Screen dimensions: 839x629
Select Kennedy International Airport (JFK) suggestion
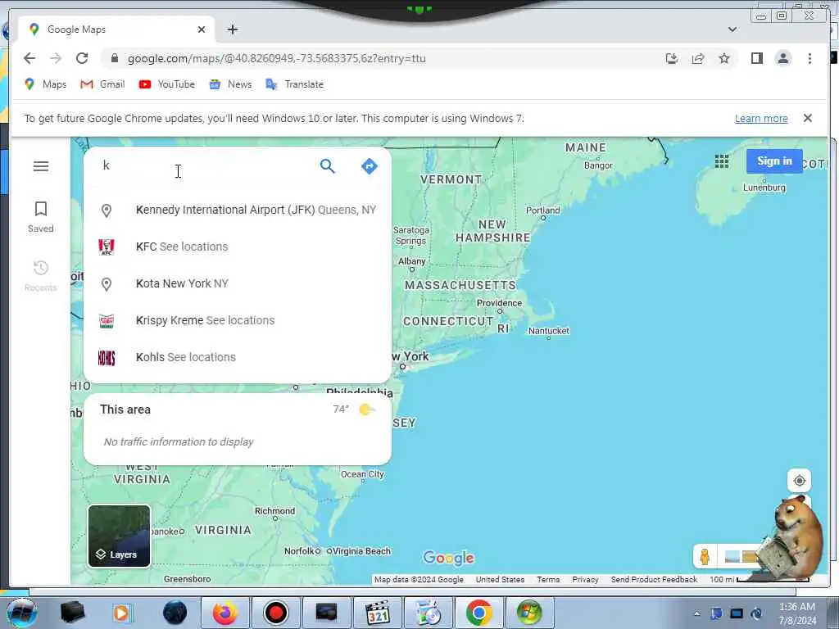(x=238, y=210)
